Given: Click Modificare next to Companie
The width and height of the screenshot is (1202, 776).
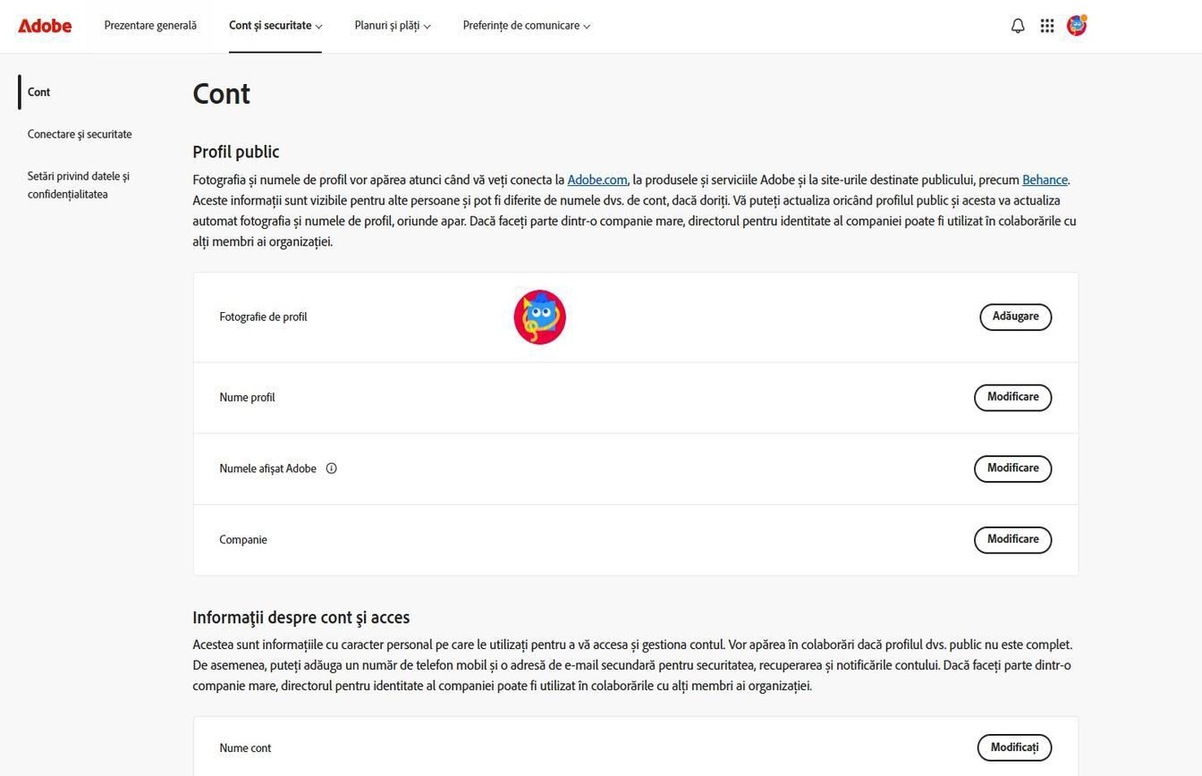Looking at the screenshot, I should point(1012,539).
